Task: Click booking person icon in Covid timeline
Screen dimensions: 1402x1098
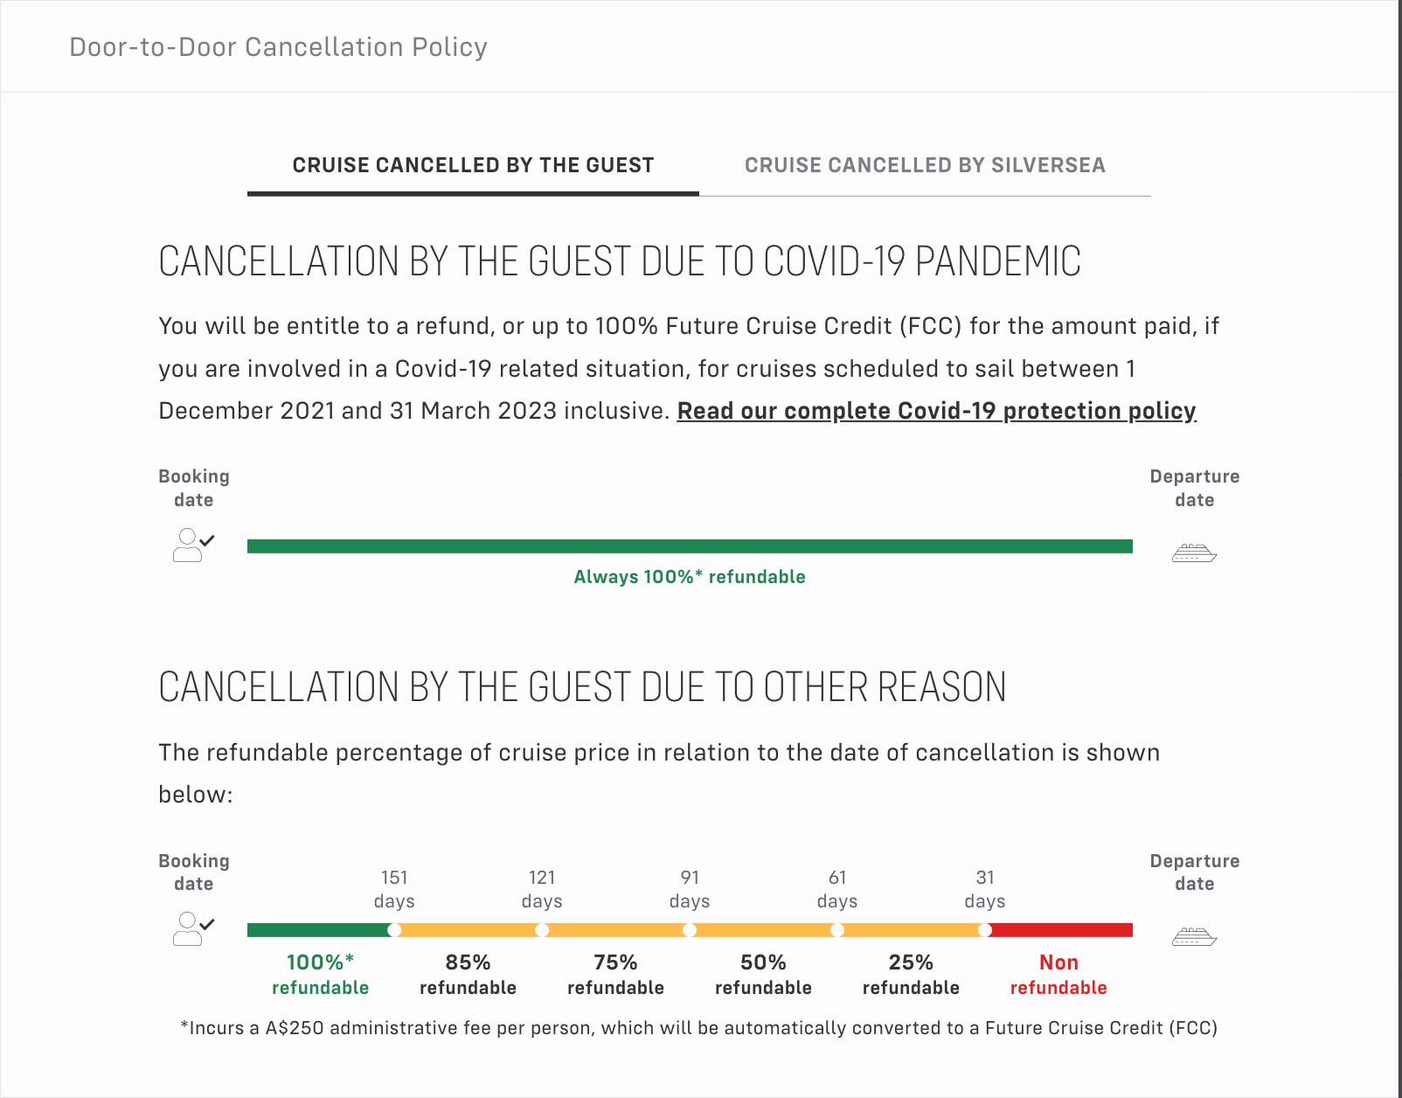Action: 192,545
